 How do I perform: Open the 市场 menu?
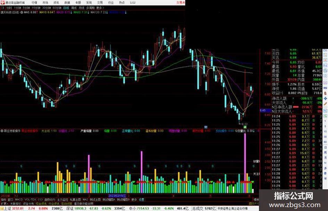click(x=45, y=2)
